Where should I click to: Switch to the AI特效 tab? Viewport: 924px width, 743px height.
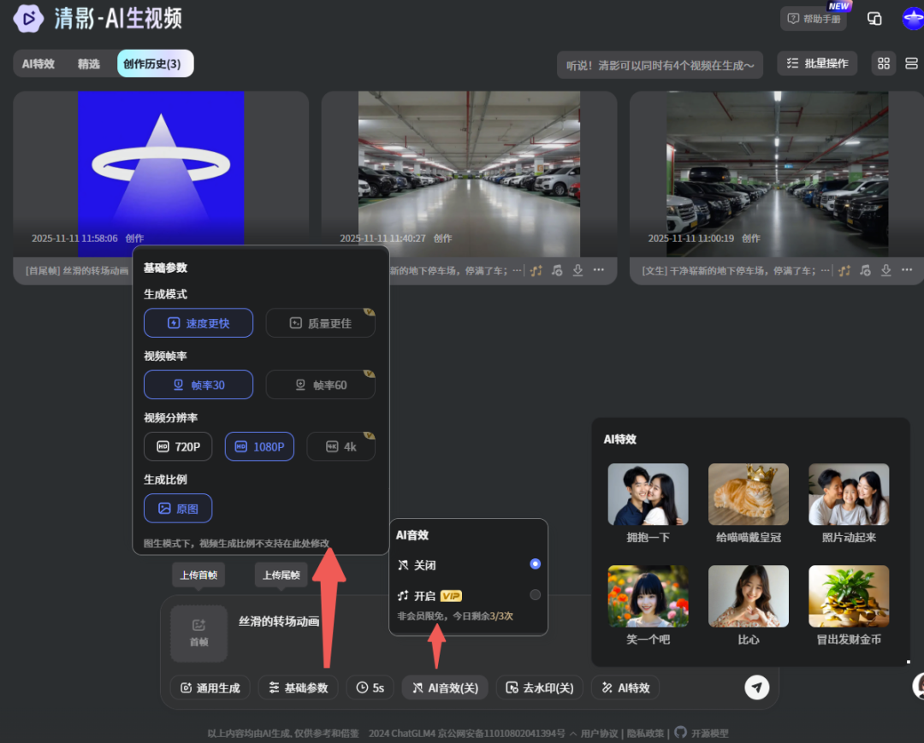(38, 64)
